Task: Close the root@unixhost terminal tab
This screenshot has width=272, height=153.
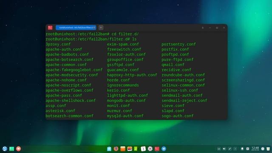Action: (x=94, y=28)
